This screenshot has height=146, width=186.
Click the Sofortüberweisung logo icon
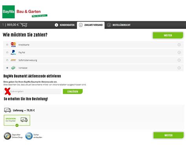(13, 60)
